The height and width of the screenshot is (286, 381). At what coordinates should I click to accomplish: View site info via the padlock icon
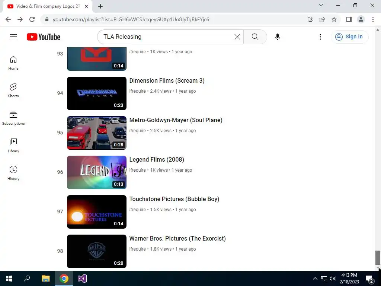(x=47, y=19)
